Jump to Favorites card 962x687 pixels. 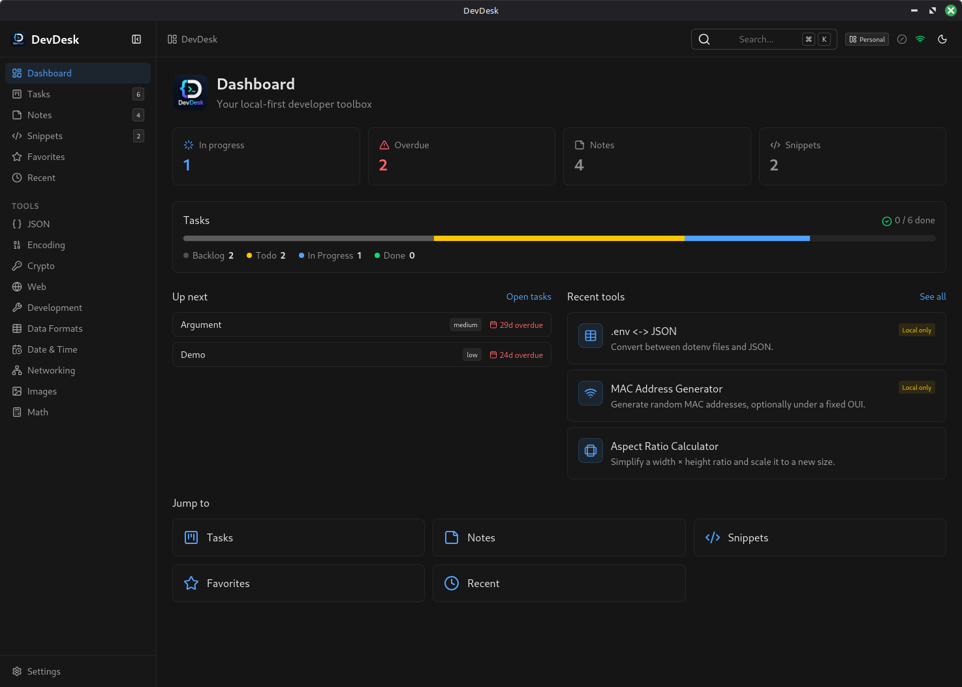click(298, 583)
